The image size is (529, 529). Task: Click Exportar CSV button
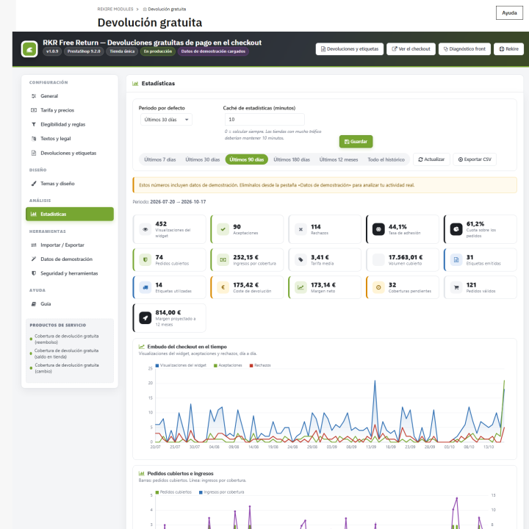click(475, 159)
